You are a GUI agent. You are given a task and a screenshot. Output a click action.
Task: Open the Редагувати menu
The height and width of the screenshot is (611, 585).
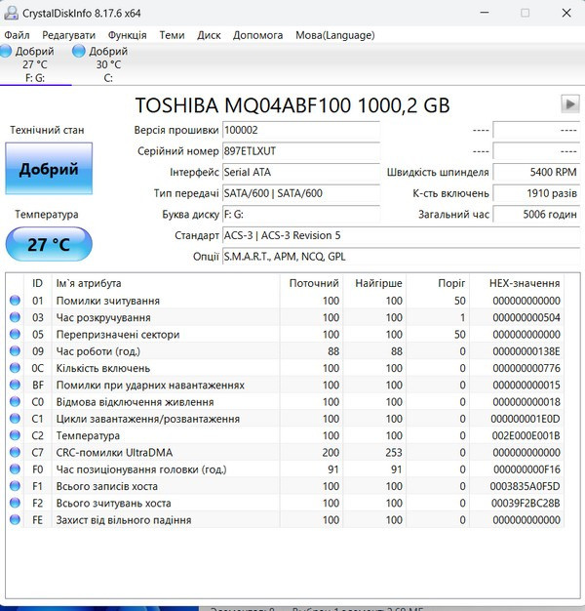[x=68, y=35]
